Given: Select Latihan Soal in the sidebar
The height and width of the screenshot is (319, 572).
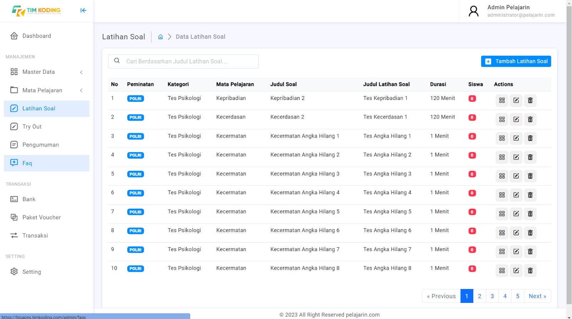Looking at the screenshot, I should (x=46, y=109).
